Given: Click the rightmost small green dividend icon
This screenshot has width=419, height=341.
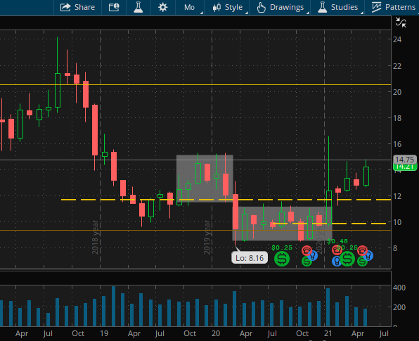Looking at the screenshot, I should click(x=362, y=261).
